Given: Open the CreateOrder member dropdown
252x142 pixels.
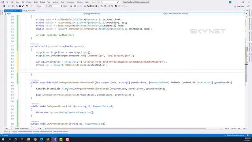Looking at the screenshot, I should [205, 14].
